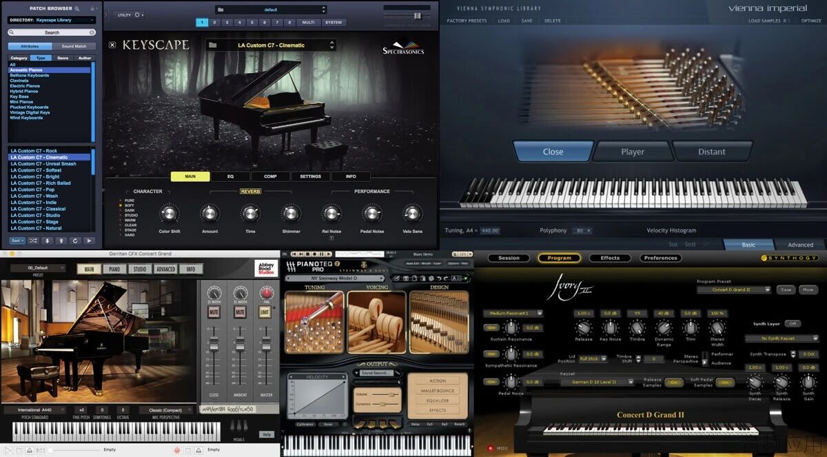Click the Color Shift knob in Keyscape

tap(169, 213)
